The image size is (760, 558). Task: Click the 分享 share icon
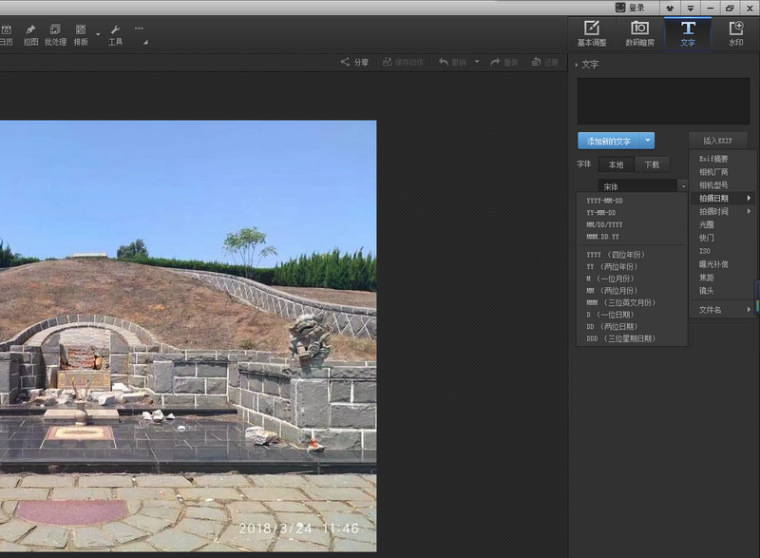(x=345, y=62)
